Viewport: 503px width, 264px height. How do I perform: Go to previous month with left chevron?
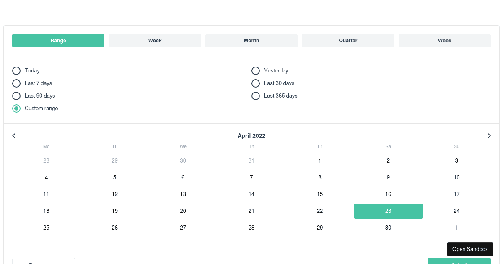click(14, 135)
